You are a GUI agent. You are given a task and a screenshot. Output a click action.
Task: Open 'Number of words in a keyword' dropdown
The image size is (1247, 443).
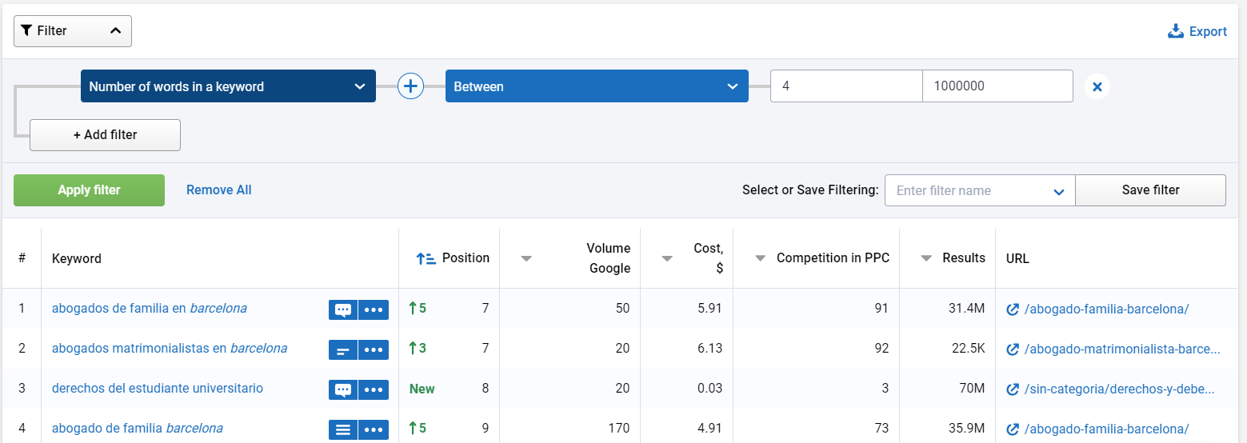[228, 86]
